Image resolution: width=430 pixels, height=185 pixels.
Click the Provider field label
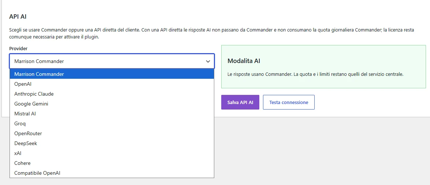coord(18,49)
